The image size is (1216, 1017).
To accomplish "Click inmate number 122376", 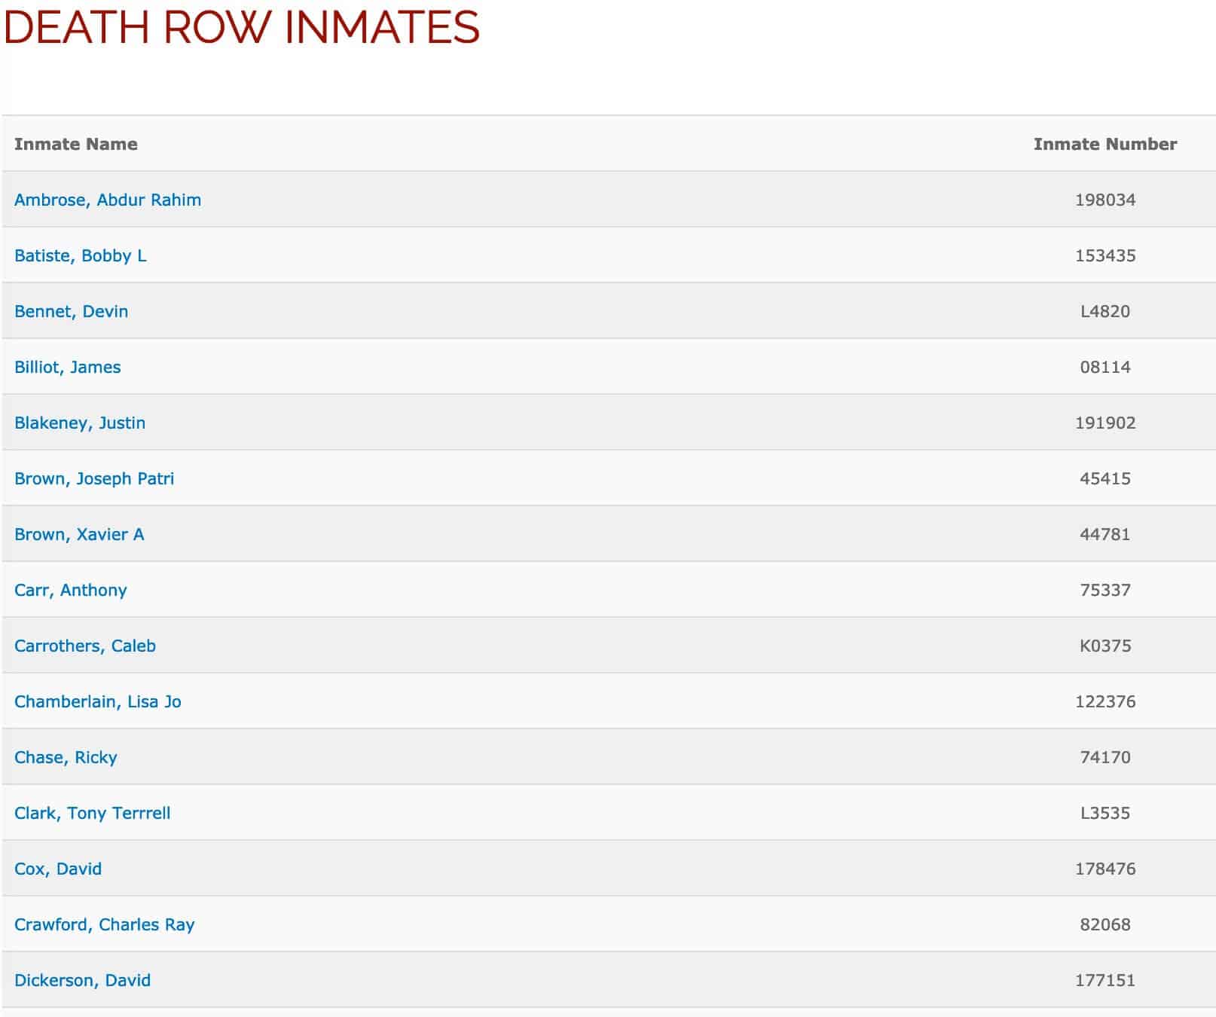I will [x=1105, y=701].
